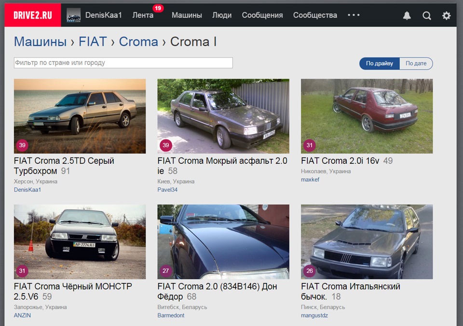
Task: Open FIAT Croma 2.0 Дон Фёдор title
Action: pos(217,291)
